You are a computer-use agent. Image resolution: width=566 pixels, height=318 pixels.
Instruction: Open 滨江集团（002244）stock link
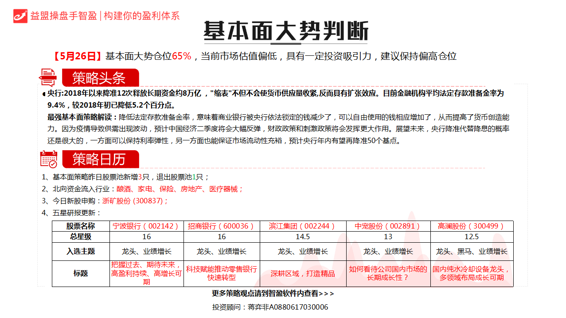[x=303, y=226]
